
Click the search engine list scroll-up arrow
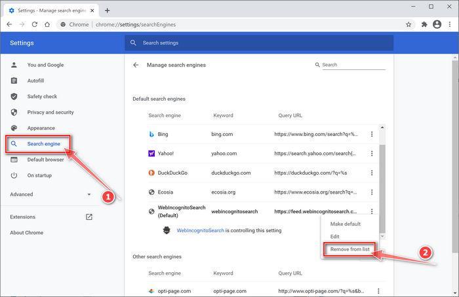(x=382, y=128)
